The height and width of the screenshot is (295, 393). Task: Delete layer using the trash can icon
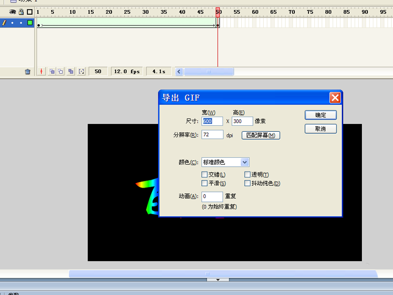point(28,72)
